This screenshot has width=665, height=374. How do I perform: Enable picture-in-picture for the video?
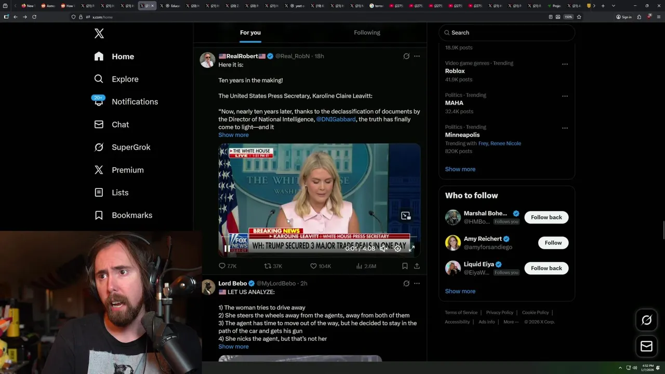click(x=406, y=216)
